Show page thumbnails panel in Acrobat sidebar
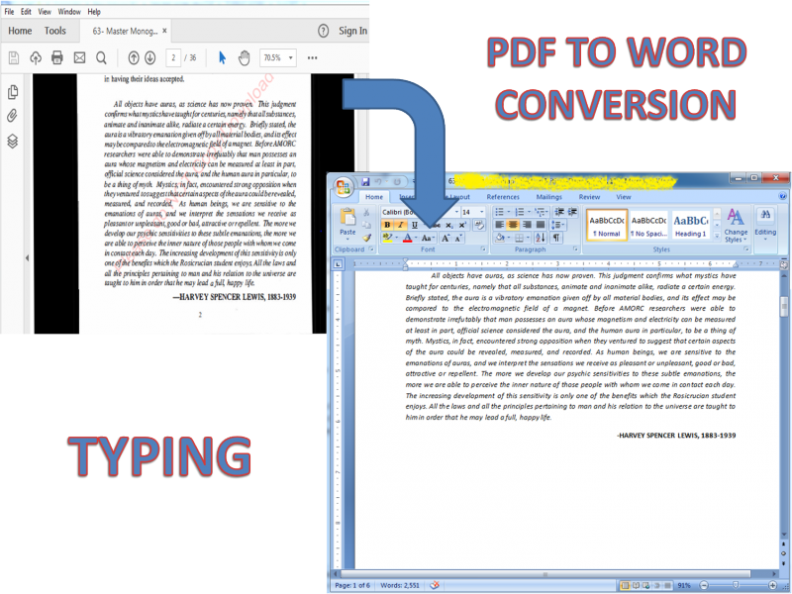Image resolution: width=792 pixels, height=594 pixels. click(x=13, y=92)
